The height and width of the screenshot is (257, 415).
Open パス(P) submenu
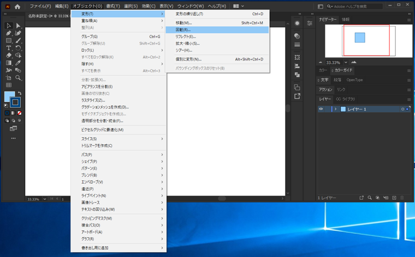pyautogui.click(x=119, y=155)
